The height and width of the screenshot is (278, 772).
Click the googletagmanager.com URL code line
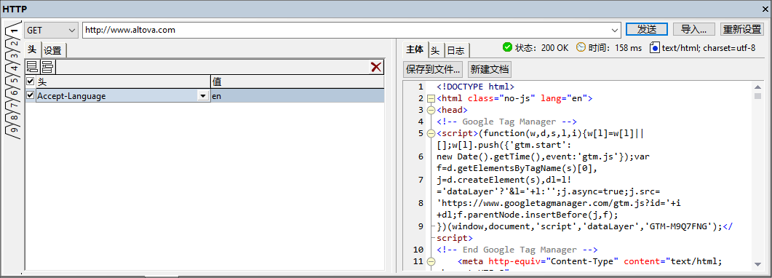point(559,203)
